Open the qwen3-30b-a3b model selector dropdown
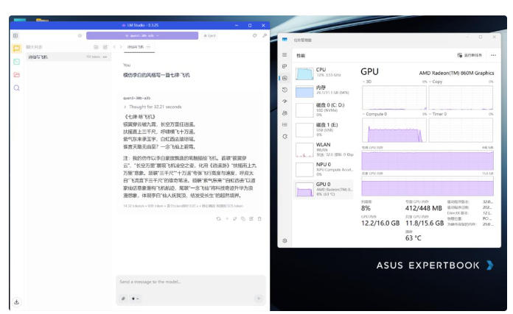 click(x=142, y=35)
